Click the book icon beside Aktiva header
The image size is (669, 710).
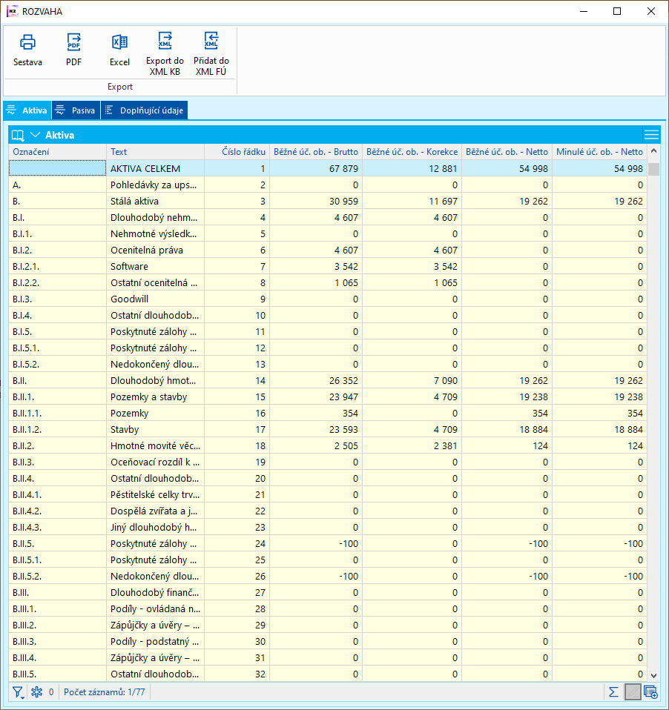point(19,136)
